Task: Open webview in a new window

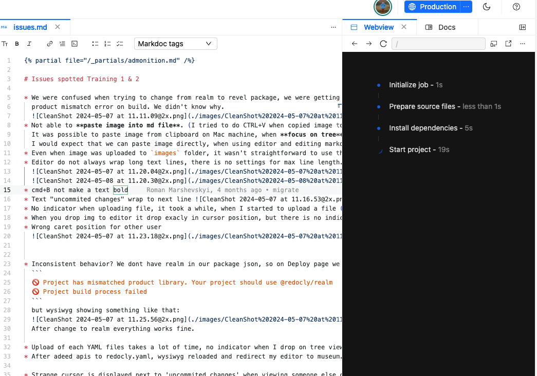Action: [x=508, y=44]
